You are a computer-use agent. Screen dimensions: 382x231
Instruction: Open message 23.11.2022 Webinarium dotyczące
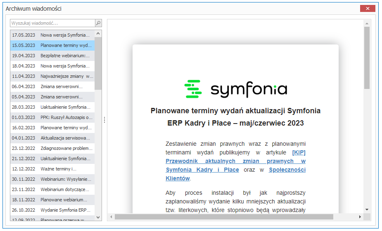tap(52, 189)
